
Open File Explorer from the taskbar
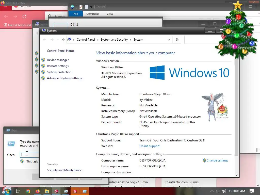click(x=47, y=191)
